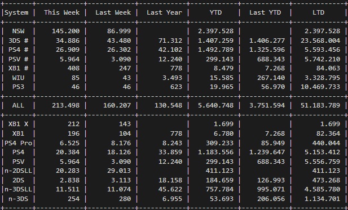
Task: Click the LTD column header
Action: pyautogui.click(x=319, y=12)
